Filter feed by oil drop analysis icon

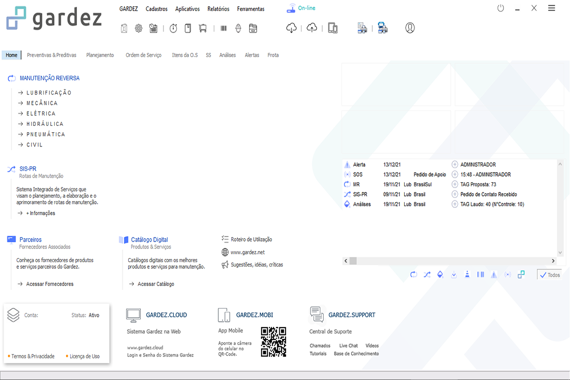(x=440, y=275)
